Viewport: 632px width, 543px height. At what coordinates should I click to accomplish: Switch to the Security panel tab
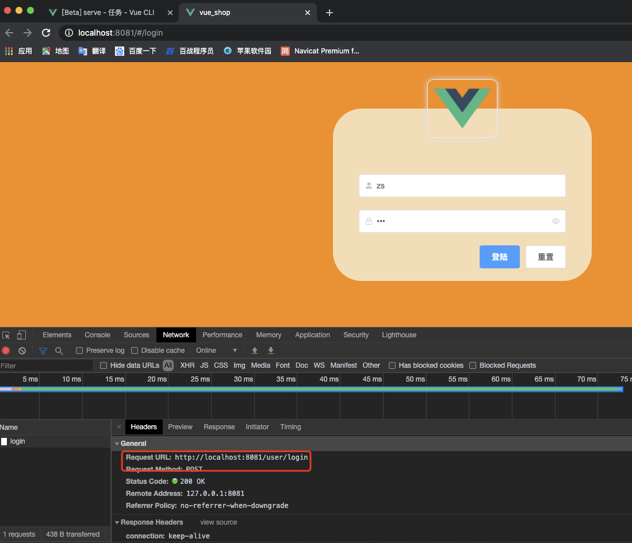(356, 335)
